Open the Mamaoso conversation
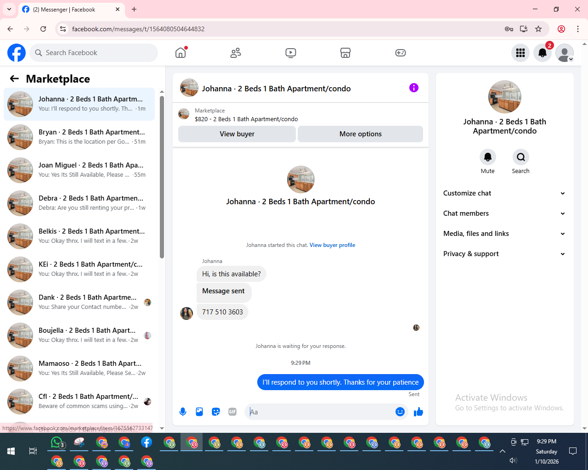The image size is (588, 470). 79,369
